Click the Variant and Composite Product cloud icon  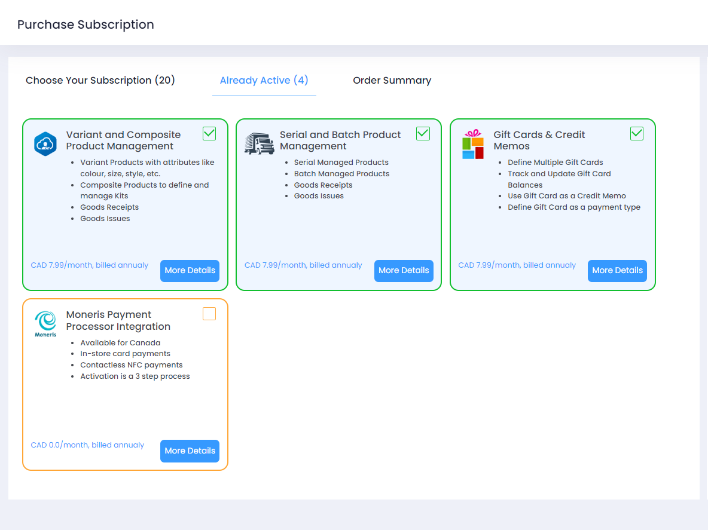pyautogui.click(x=45, y=145)
